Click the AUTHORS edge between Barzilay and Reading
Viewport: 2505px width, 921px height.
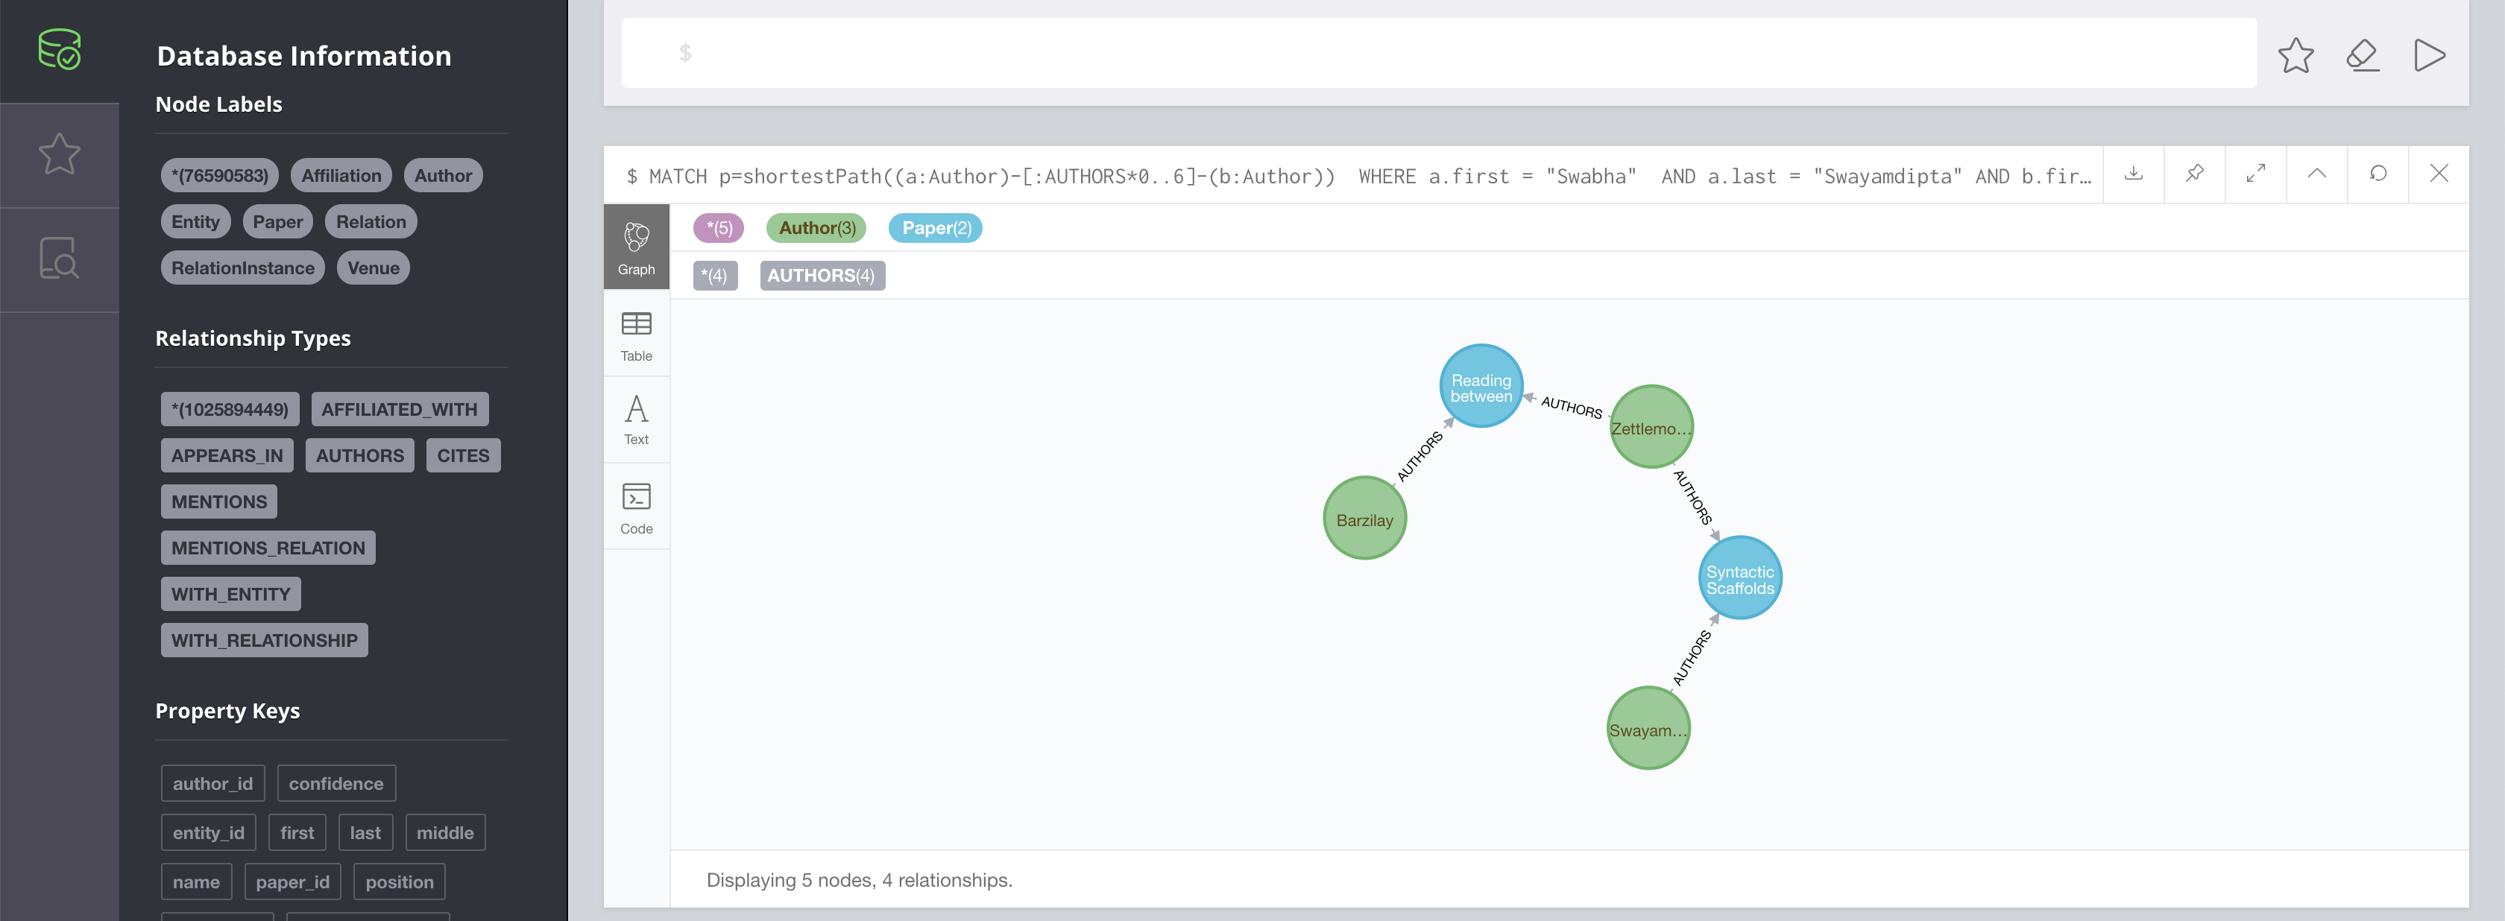(1421, 455)
